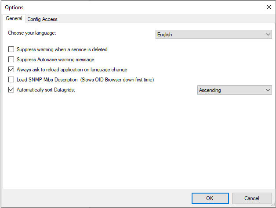The height and width of the screenshot is (208, 276).
Task: Click the Options title bar text
Action: coord(15,7)
